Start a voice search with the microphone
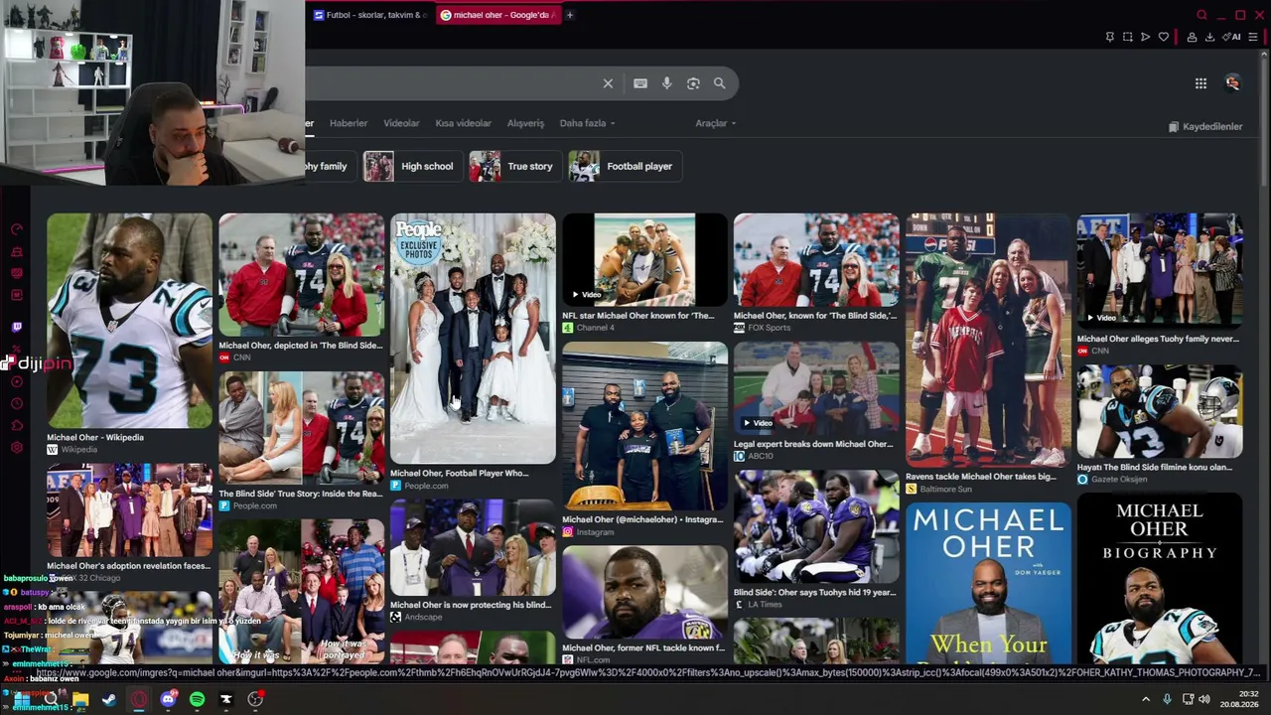This screenshot has height=715, width=1271. coord(666,83)
